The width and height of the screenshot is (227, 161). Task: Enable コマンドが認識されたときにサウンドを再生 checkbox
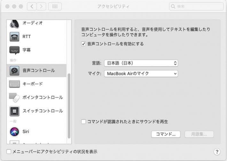83,121
